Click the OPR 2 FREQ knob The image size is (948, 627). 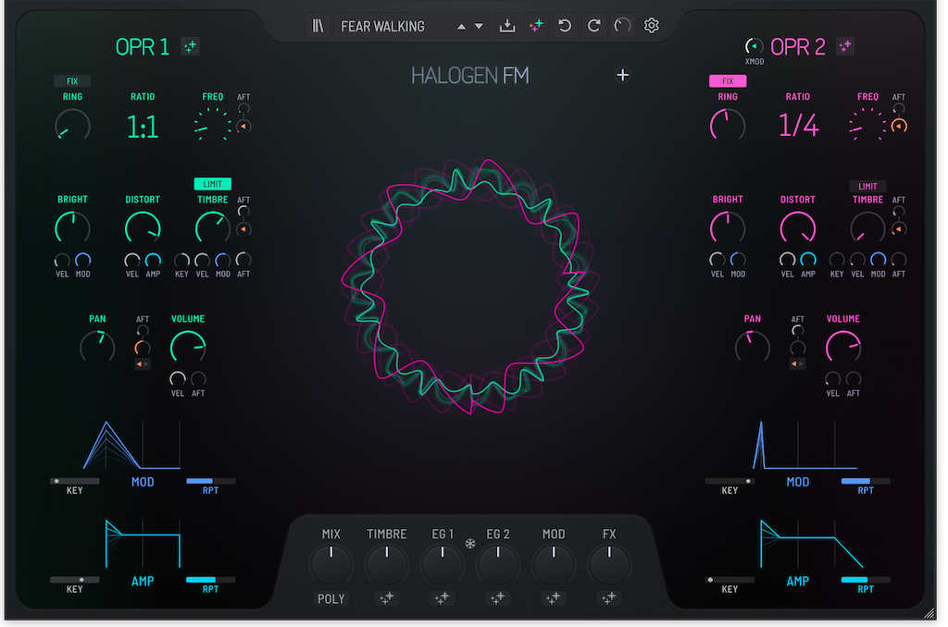pyautogui.click(x=867, y=125)
